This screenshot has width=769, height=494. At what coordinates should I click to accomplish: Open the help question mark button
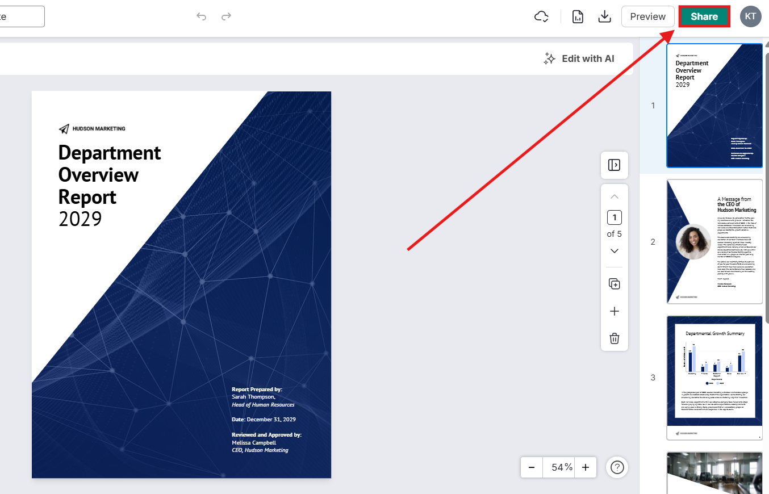coord(617,467)
